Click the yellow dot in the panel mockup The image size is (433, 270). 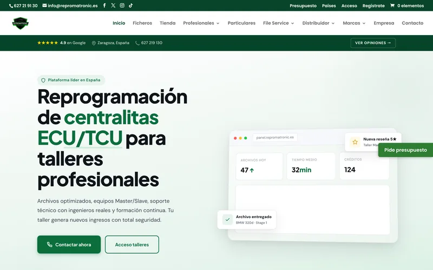240,138
